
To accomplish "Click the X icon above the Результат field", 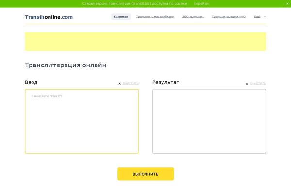I will coord(247,84).
